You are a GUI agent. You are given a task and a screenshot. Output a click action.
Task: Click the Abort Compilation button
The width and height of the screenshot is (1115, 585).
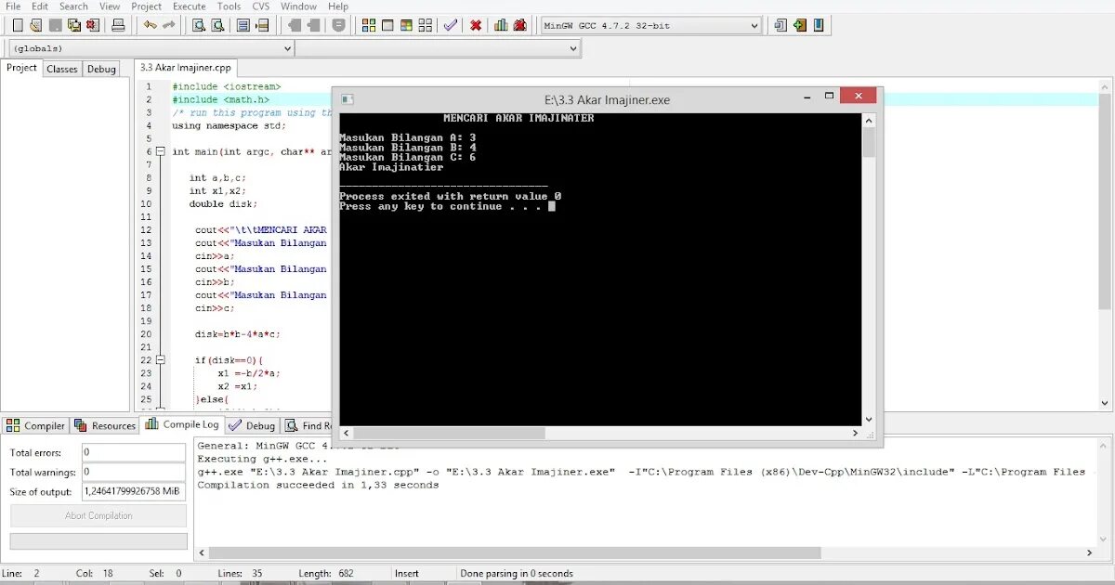(98, 515)
